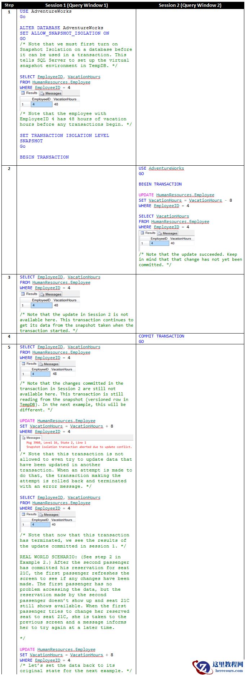Click the Results grid icon in Step 1
245x675 pixels.
point(23,93)
